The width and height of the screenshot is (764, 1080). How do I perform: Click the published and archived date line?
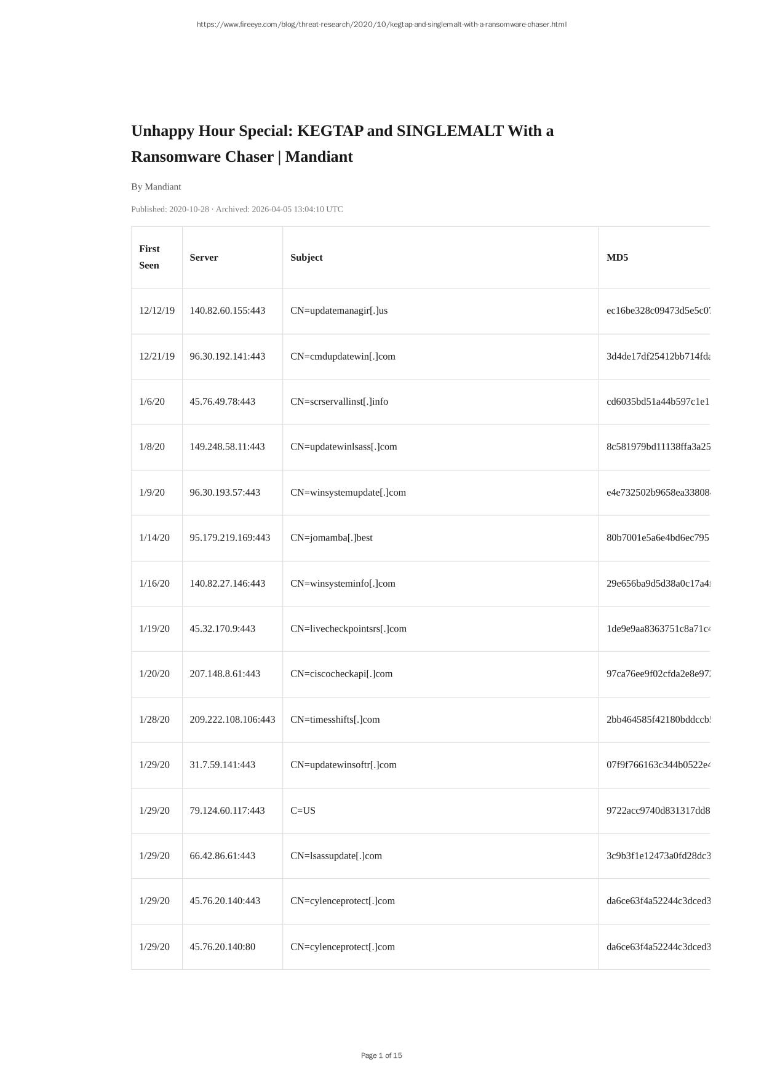[237, 209]
